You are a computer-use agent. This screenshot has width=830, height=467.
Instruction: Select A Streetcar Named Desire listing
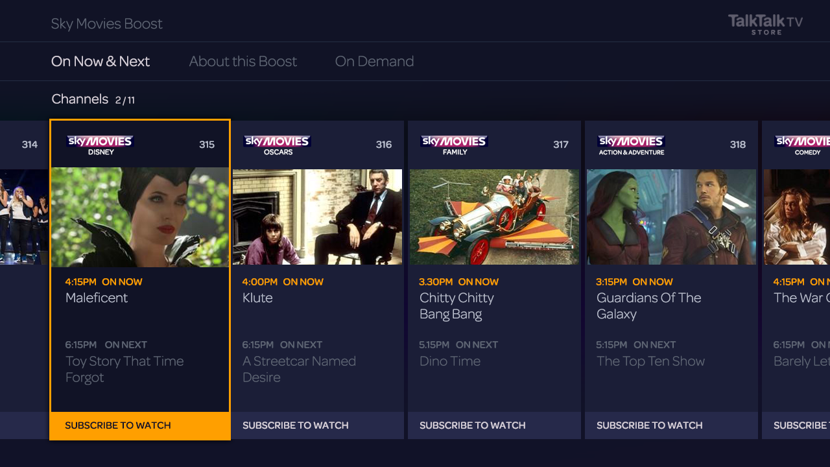(x=299, y=369)
